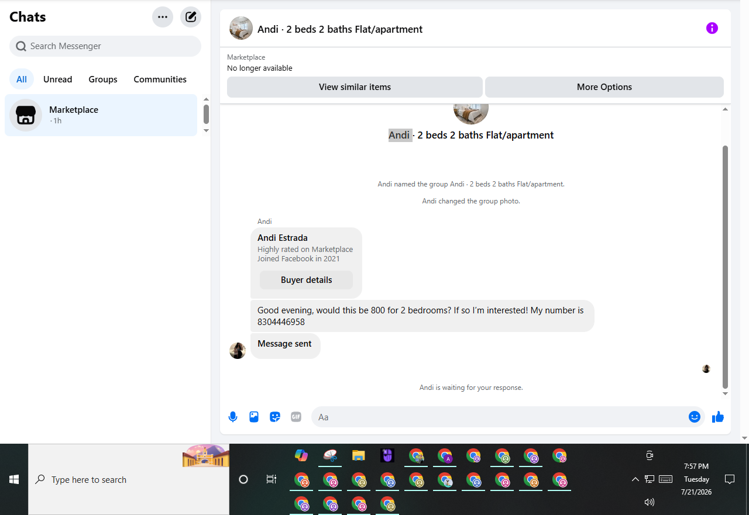Click the chat list scroll up arrow

206,99
